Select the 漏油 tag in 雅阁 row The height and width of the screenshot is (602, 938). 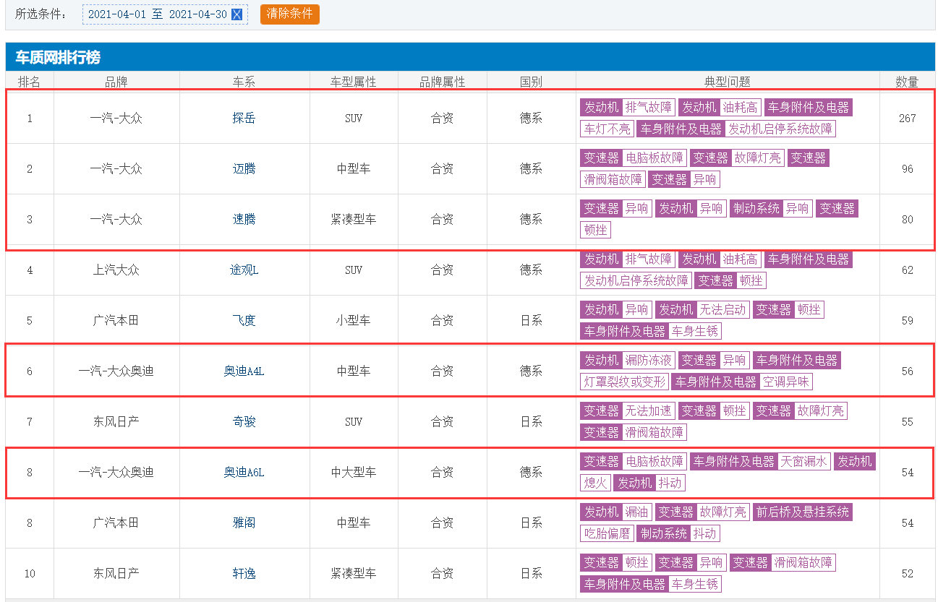pyautogui.click(x=637, y=512)
